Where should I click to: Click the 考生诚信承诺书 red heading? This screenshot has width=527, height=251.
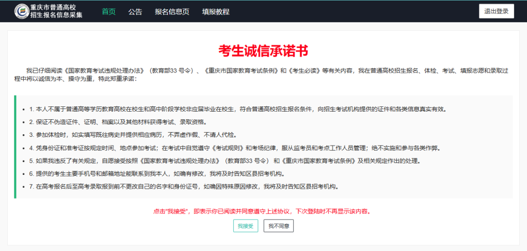coord(263,50)
